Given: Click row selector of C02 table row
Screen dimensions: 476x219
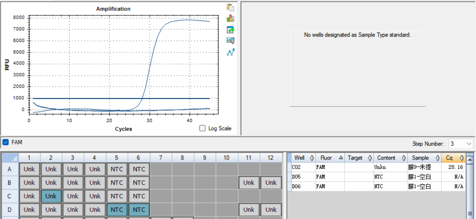Looking at the screenshot, I should coord(289,167).
